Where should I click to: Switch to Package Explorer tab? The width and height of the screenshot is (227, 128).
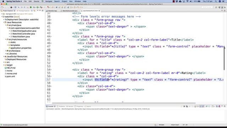pos(23,11)
